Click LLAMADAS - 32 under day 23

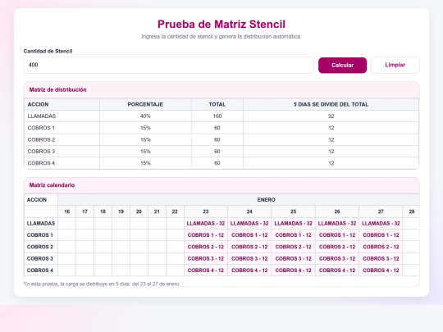[x=206, y=223]
